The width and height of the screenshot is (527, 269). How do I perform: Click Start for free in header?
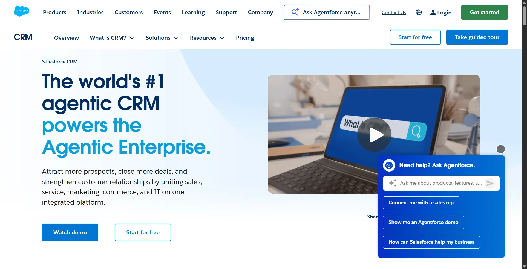pos(415,37)
